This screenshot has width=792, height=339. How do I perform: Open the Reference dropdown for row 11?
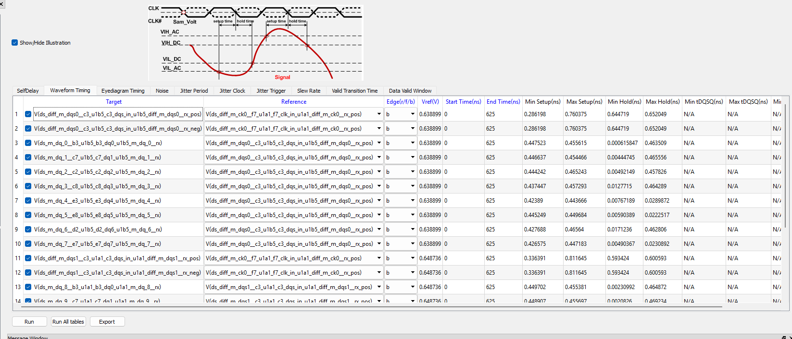[x=379, y=258]
